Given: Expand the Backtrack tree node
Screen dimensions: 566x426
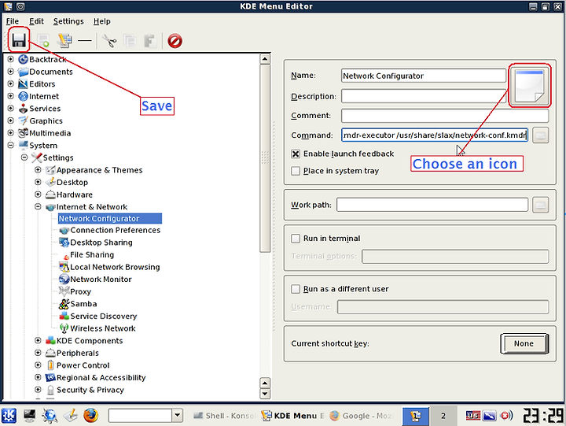Looking at the screenshot, I should (11, 59).
